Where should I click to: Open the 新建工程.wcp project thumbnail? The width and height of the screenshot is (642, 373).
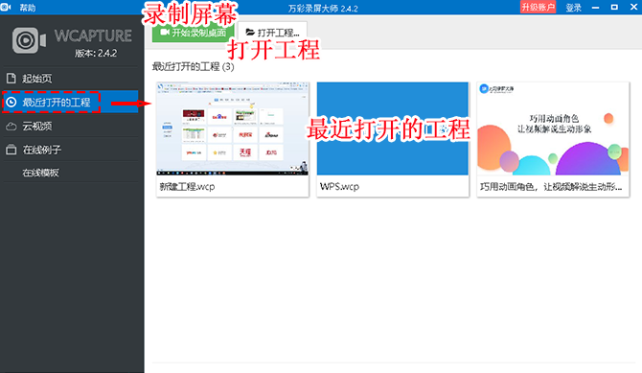[233, 128]
